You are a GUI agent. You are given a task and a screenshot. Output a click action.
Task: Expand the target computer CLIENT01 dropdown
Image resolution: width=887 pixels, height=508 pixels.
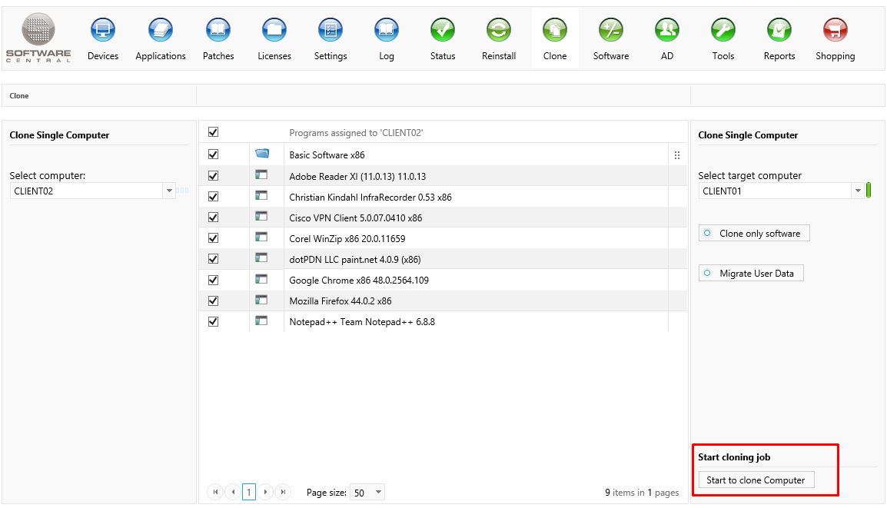coord(858,191)
